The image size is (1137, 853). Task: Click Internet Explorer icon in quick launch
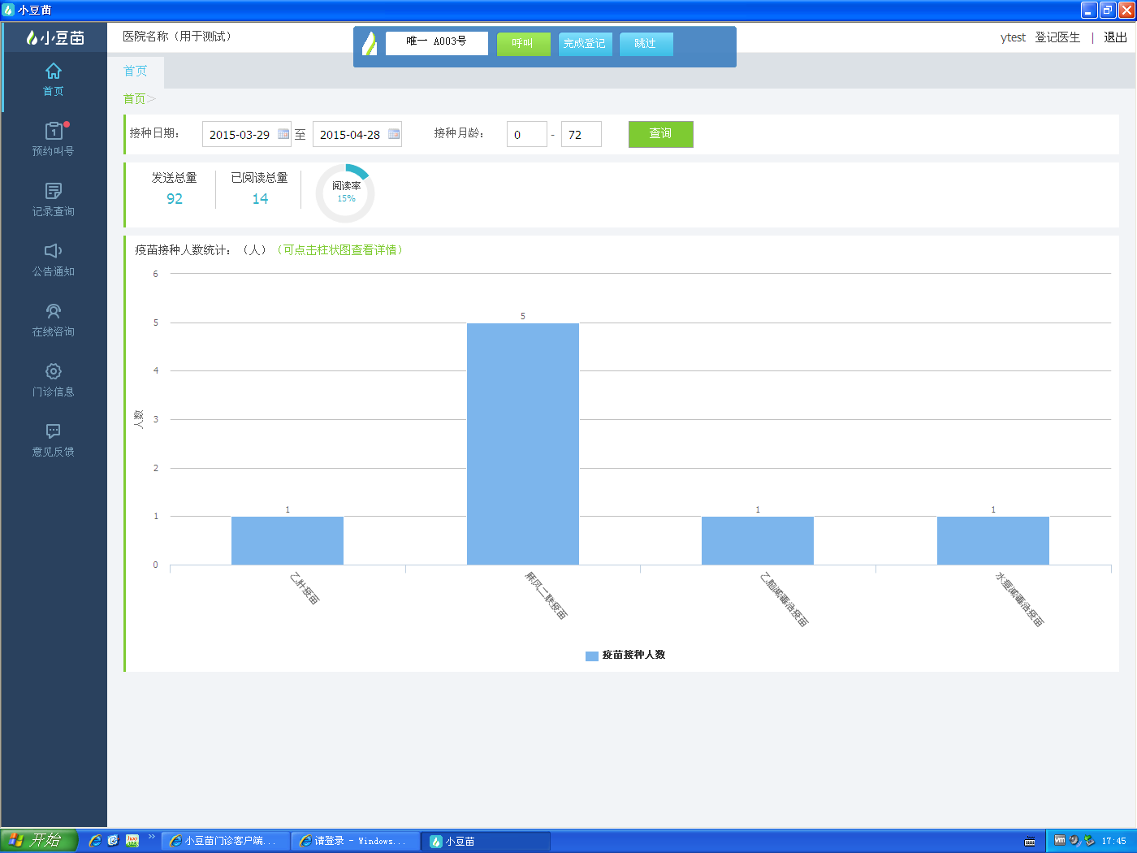pos(95,841)
